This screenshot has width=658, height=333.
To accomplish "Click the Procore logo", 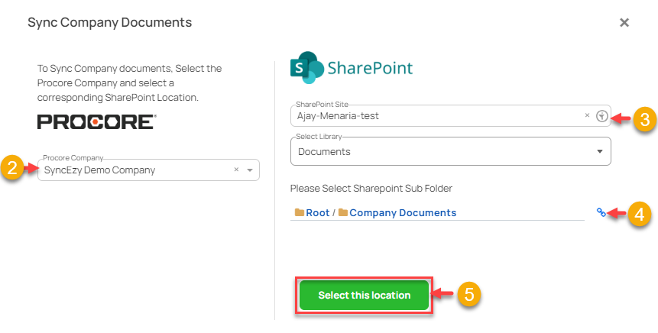I will click(x=97, y=121).
